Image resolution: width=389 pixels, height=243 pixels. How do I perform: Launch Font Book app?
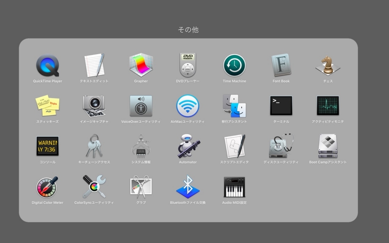pyautogui.click(x=281, y=65)
